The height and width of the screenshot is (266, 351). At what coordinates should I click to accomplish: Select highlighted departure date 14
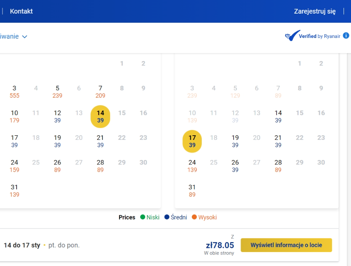[x=100, y=116]
